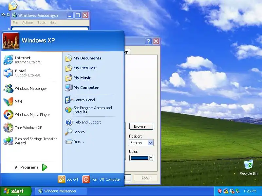The image size is (262, 196).
Task: Open Tour Windows XP icon
Action: tap(8, 128)
